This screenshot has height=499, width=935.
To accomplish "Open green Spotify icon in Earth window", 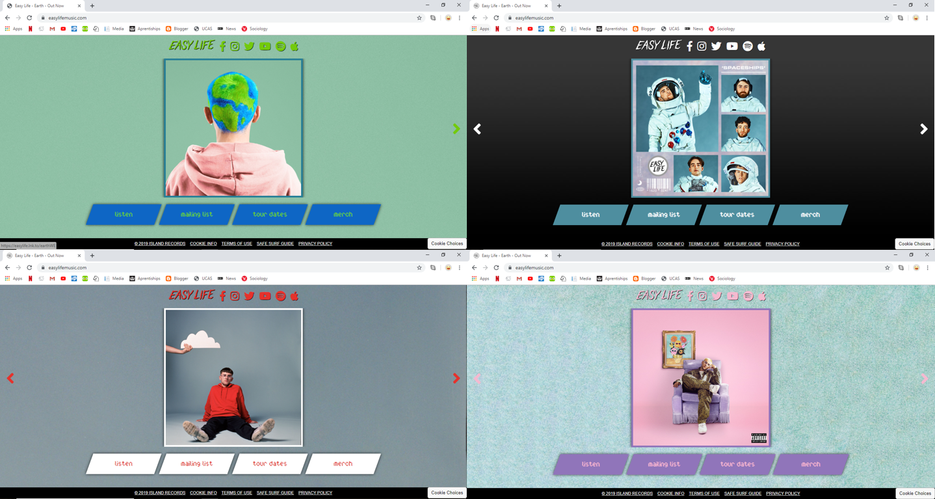I will click(x=280, y=46).
